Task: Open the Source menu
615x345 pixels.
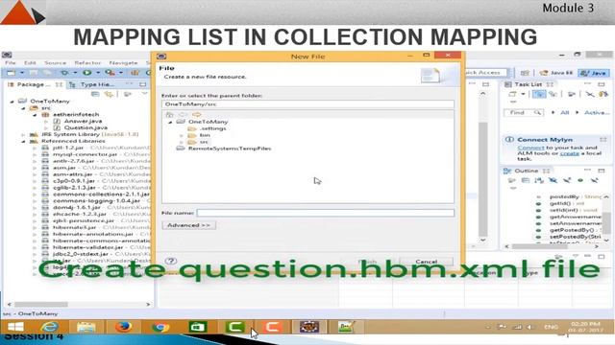Action: pos(56,62)
